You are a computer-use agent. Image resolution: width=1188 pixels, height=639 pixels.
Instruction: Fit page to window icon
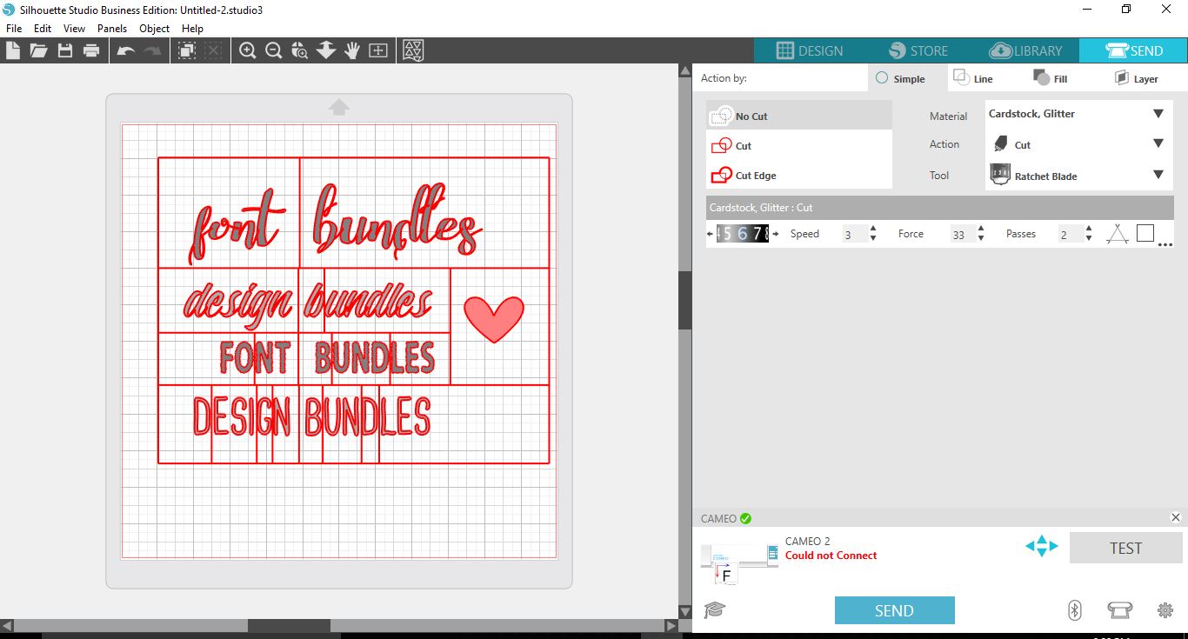378,50
